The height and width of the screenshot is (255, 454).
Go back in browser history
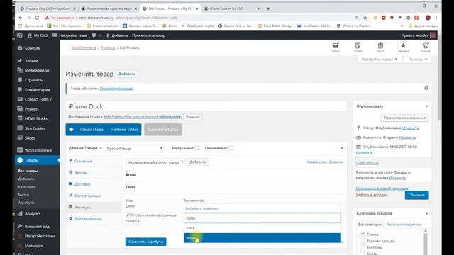click(21, 18)
